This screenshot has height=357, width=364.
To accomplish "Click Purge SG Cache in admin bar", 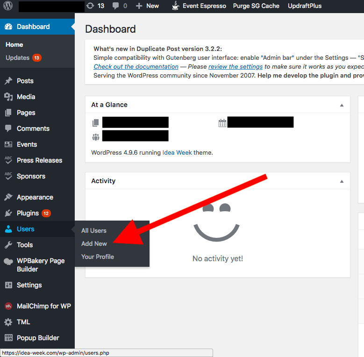I will tap(256, 6).
